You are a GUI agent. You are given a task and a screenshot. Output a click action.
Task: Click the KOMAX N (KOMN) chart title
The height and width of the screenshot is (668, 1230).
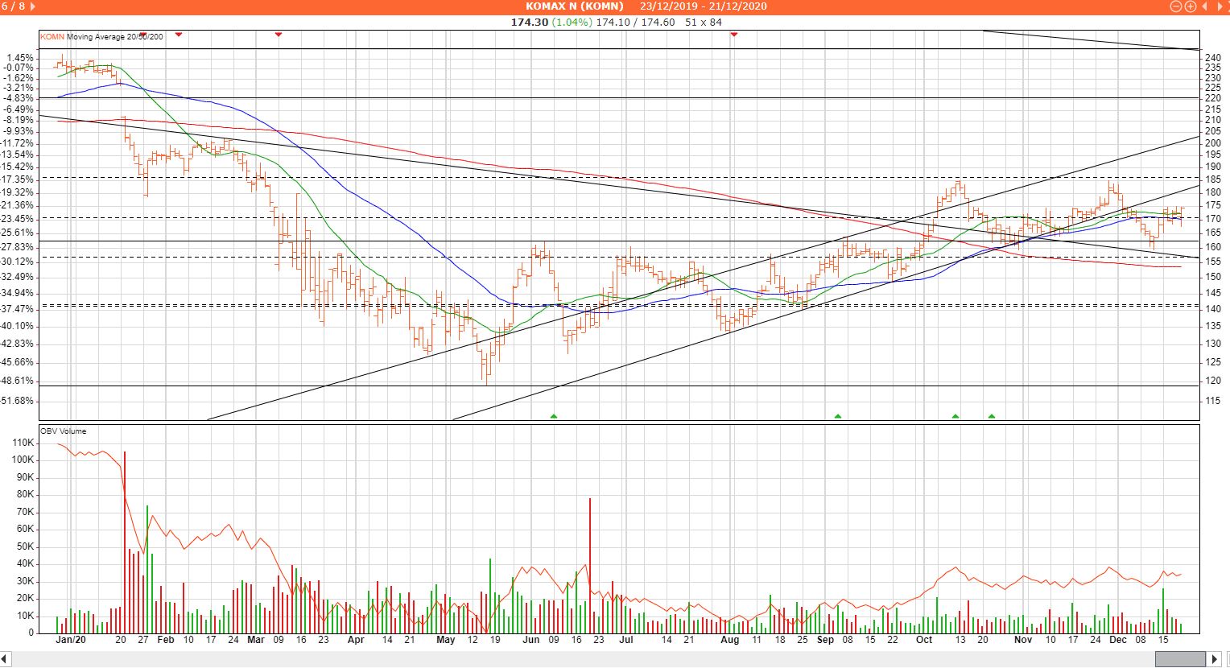point(575,6)
